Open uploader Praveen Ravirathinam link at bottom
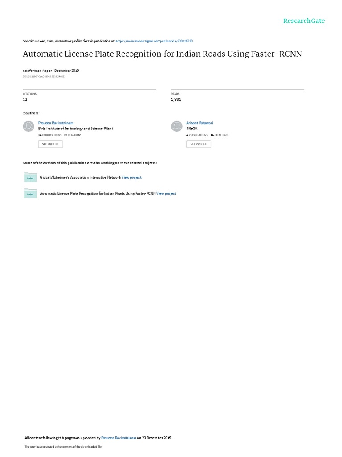The image size is (342, 457). tap(118, 438)
